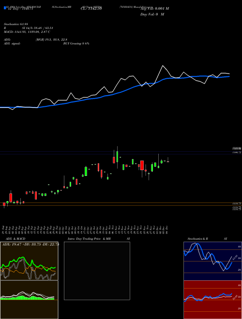Viewport: 242px width, 319px height.
Task: Click the 'Intra Day Trading Price & MR' title
Action: [x=89, y=239]
